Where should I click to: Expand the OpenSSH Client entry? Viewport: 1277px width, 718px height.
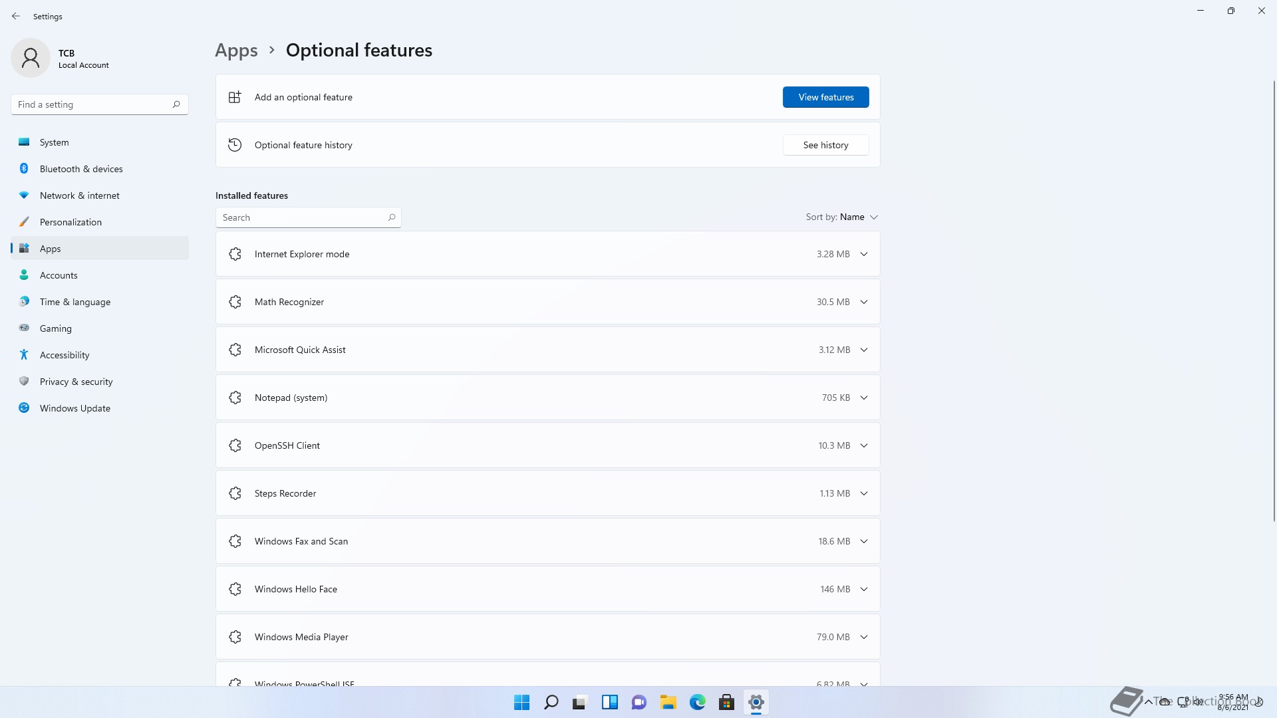click(864, 445)
